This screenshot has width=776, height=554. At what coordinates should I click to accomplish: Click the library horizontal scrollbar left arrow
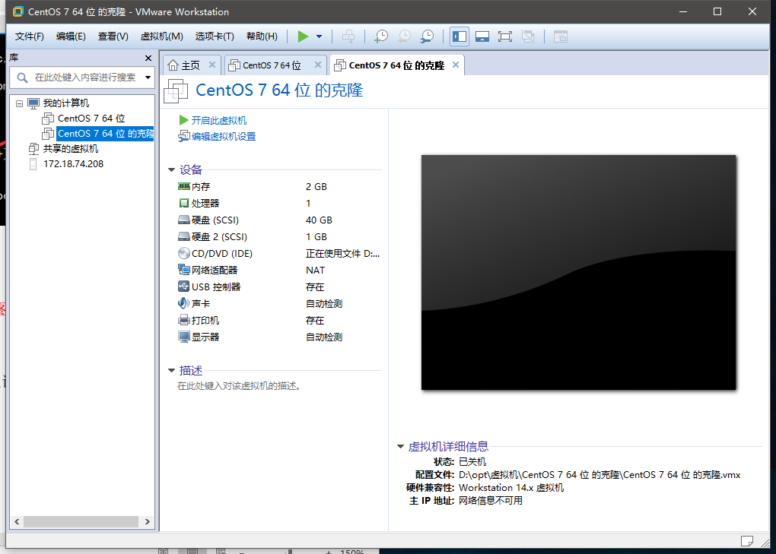(x=17, y=521)
